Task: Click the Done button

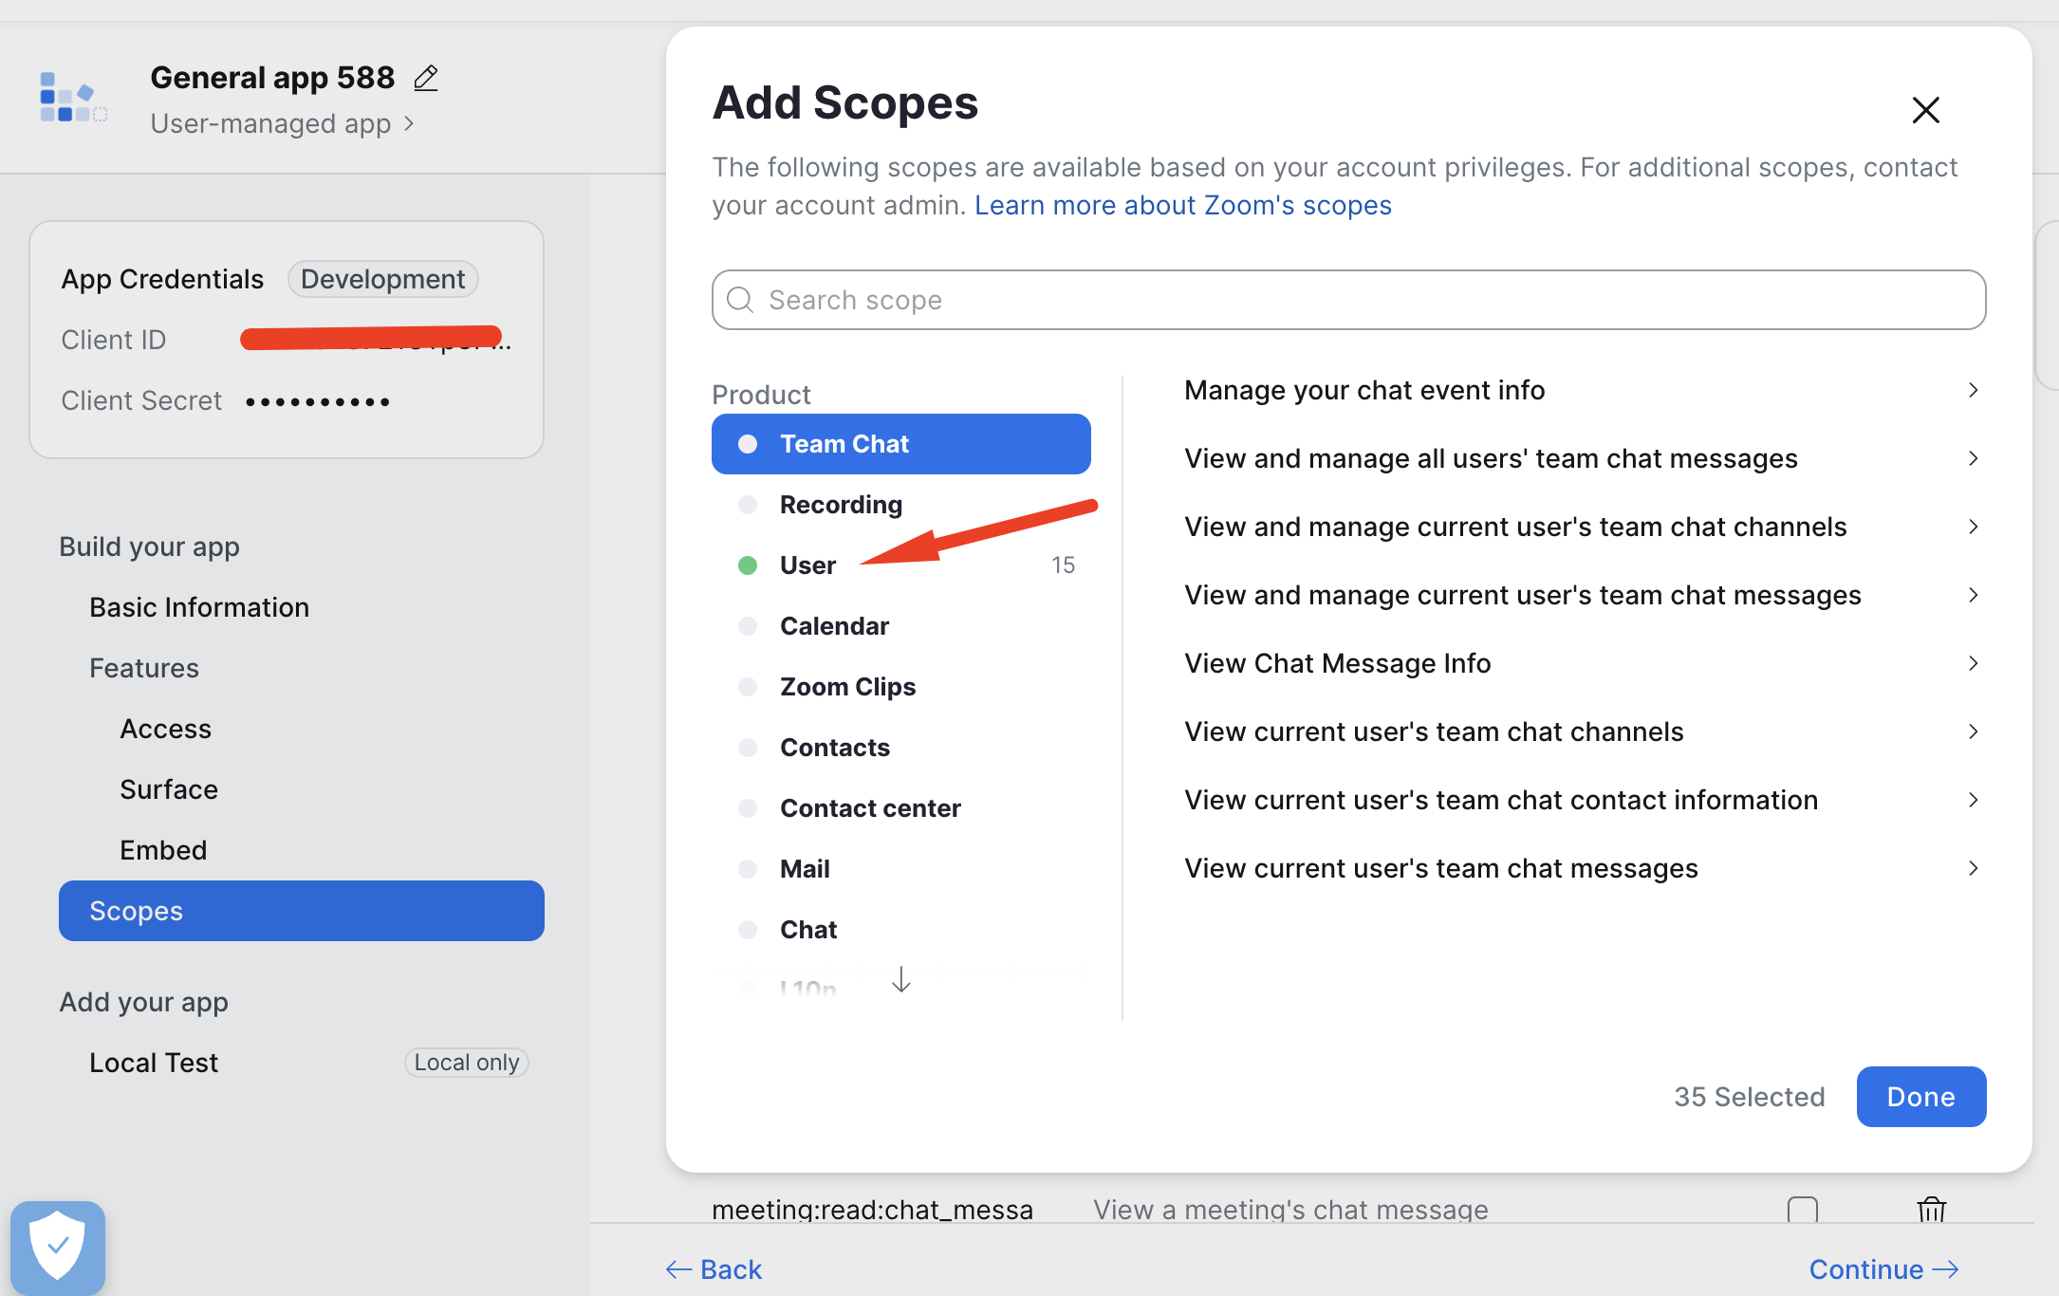Action: pos(1920,1097)
